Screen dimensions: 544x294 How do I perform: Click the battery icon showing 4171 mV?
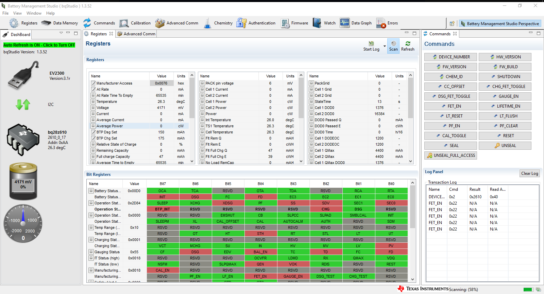tap(23, 182)
